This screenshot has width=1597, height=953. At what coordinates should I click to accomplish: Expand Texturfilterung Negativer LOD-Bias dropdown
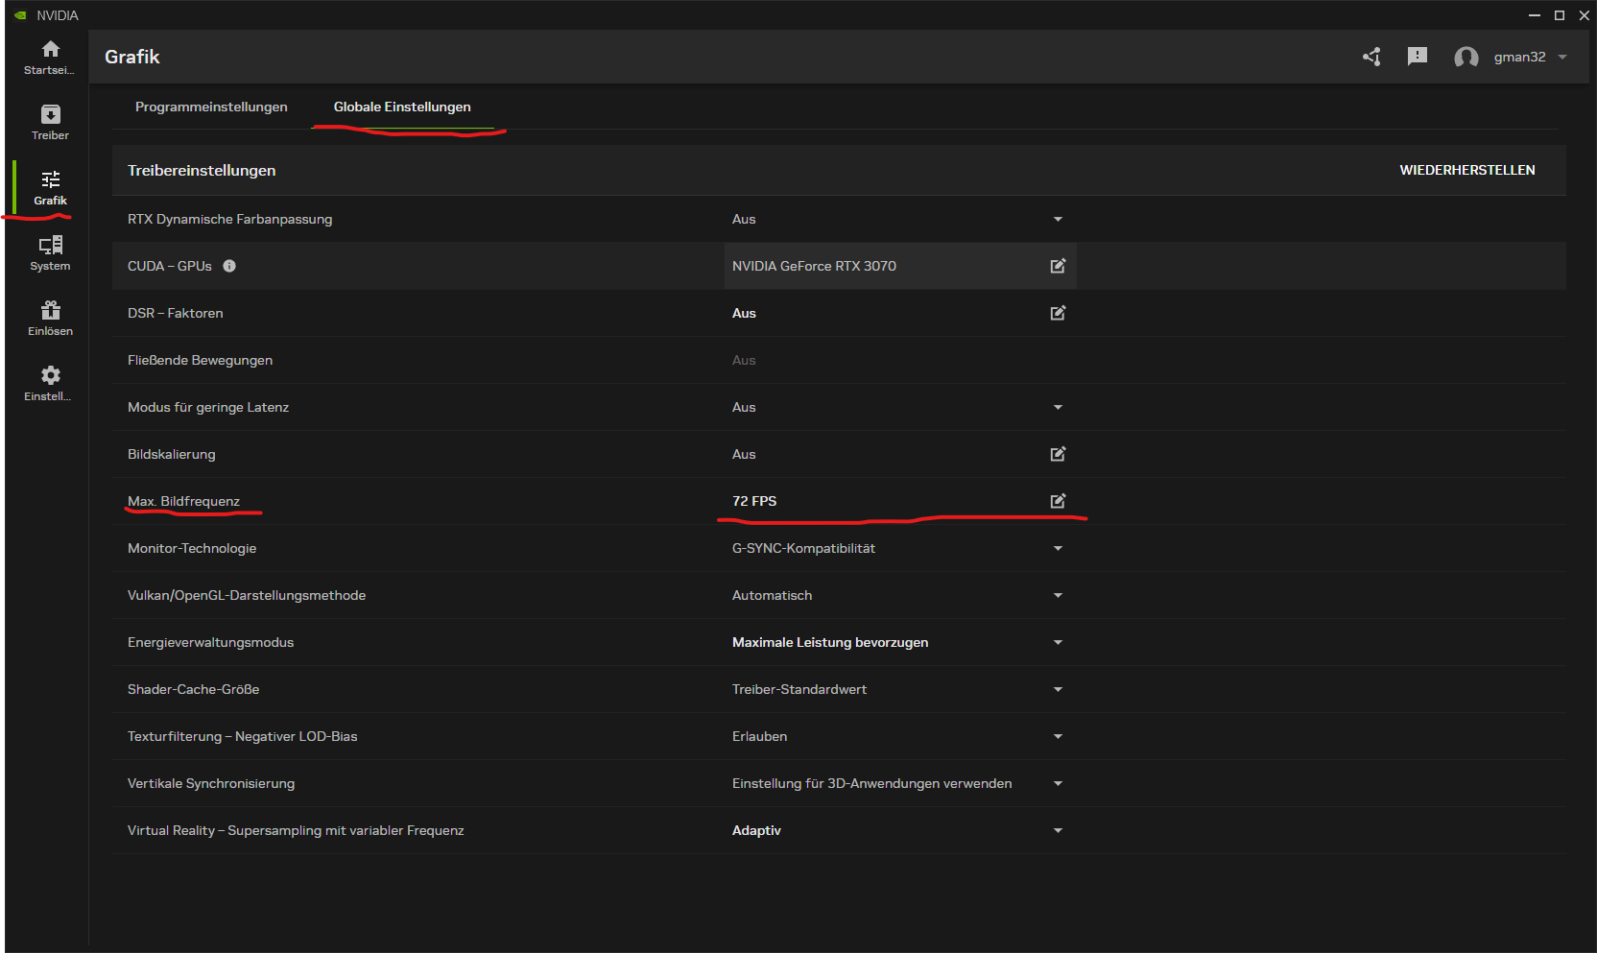click(x=1058, y=736)
